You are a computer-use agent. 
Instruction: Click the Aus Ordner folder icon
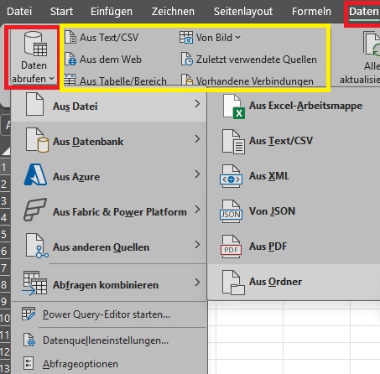tap(233, 283)
